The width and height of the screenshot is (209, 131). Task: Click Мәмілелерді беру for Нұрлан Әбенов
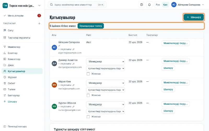coord(176,104)
